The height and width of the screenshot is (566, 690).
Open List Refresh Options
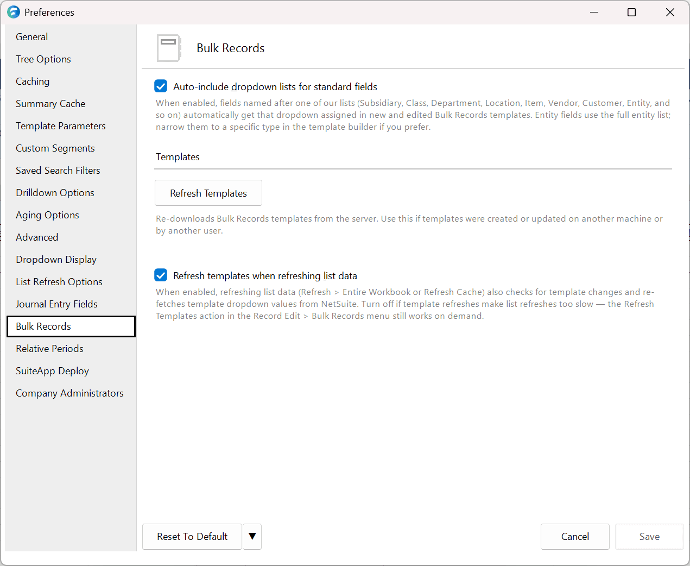(71, 282)
